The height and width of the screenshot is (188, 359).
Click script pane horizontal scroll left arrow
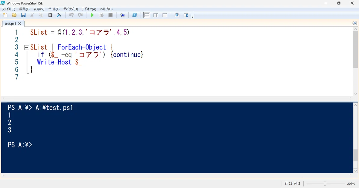tap(4, 98)
